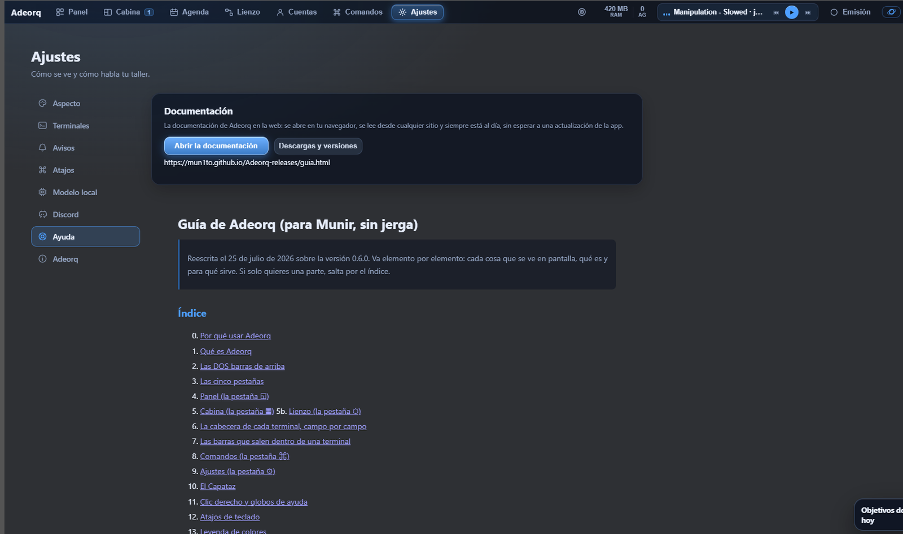
Task: Open the Adeorq info entry in sidebar
Action: (x=85, y=259)
